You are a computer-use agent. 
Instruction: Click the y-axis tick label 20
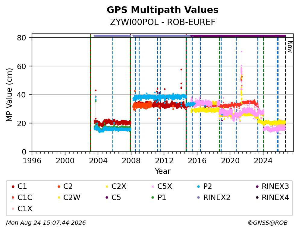coord(21,123)
